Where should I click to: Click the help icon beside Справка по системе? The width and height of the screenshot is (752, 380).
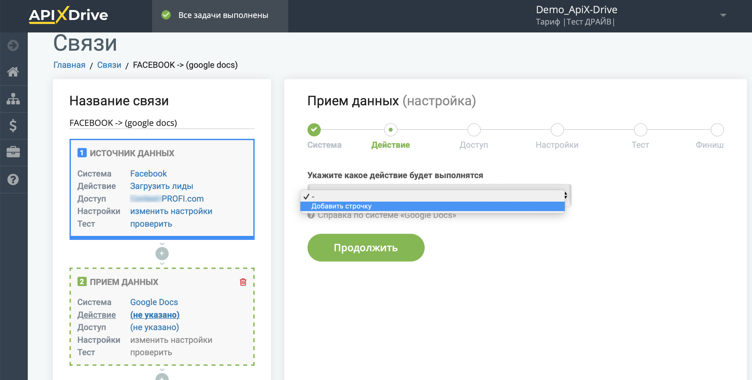point(311,215)
